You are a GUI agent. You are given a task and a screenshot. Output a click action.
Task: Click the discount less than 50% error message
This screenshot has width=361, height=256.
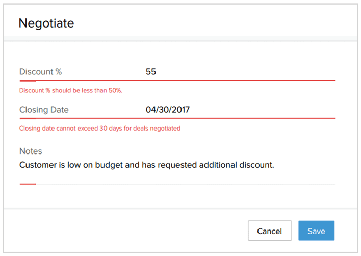(x=71, y=90)
